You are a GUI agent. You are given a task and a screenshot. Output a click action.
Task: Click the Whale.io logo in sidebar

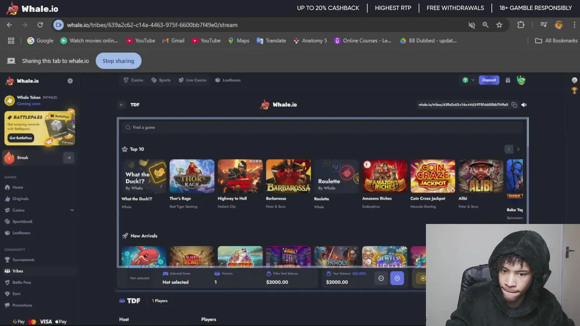(23, 81)
